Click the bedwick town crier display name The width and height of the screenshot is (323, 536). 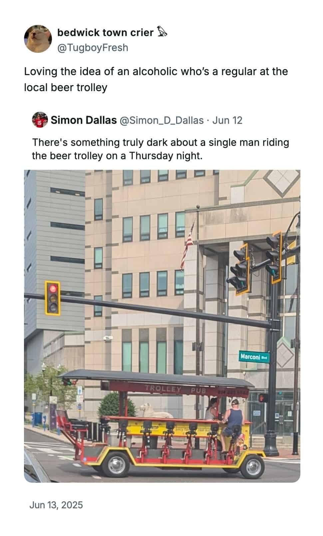tap(106, 32)
